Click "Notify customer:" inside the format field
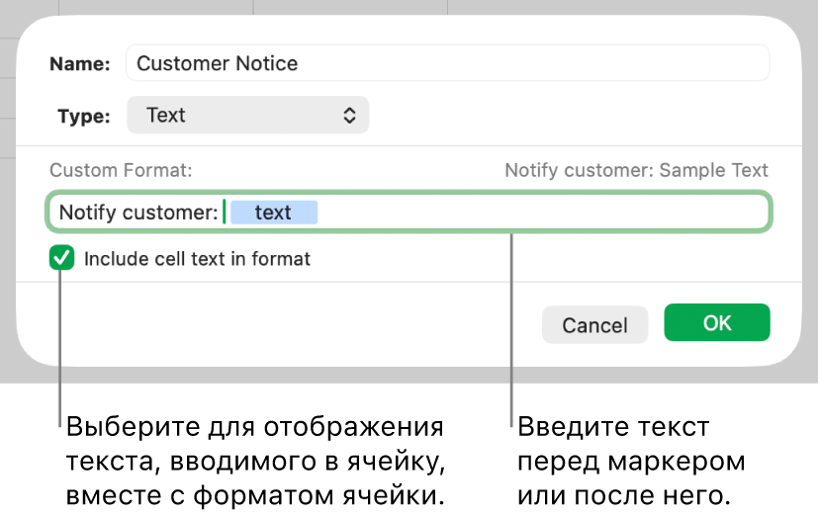Image resolution: width=819 pixels, height=517 pixels. click(138, 213)
